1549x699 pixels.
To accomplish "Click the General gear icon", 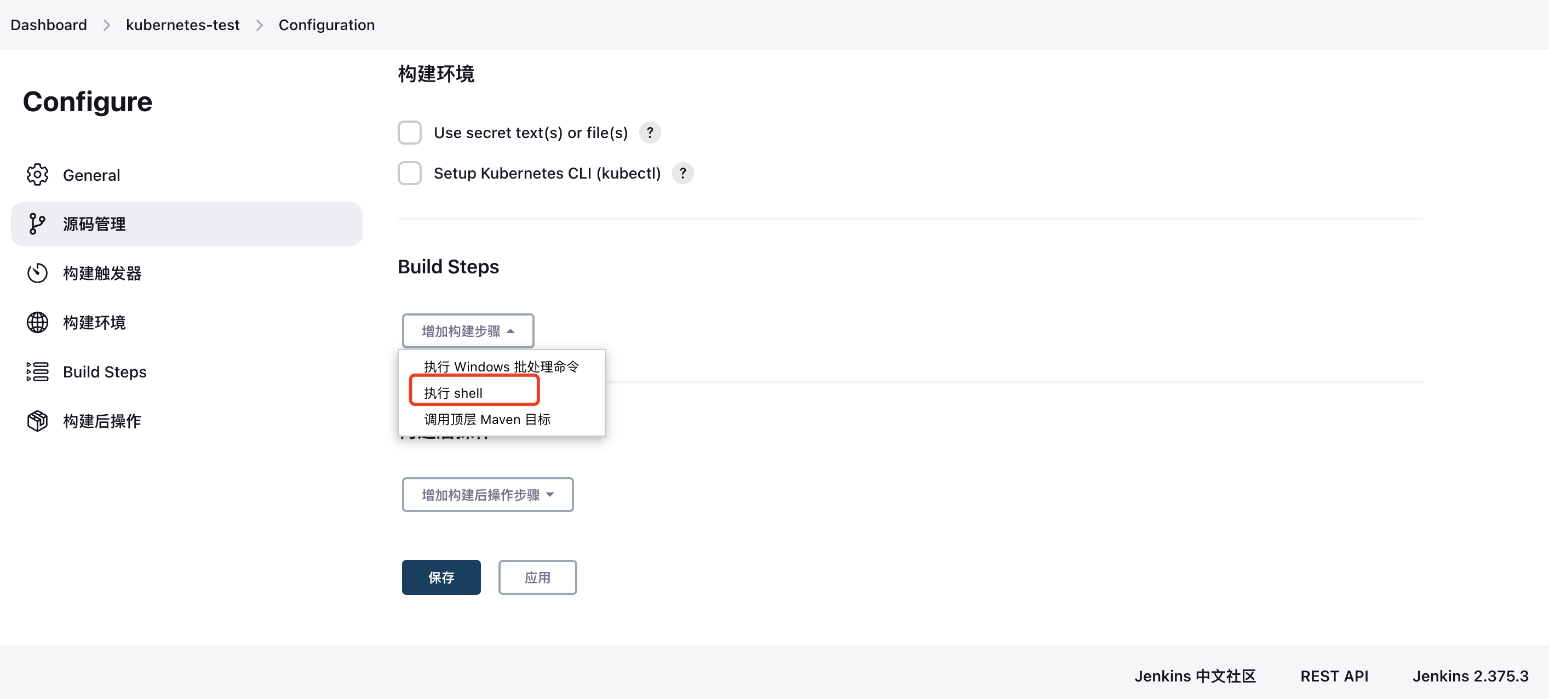I will tap(37, 174).
